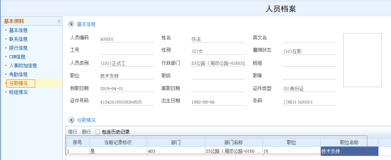391x160 pixels.
Task: Expand the 任职情况 section using round arrow icon
Action: (x=71, y=120)
